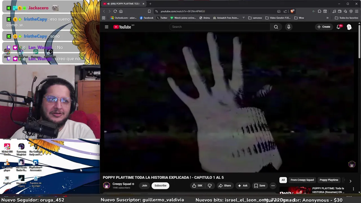Go to browser home page icon
The width and height of the screenshot is (361, 203).
coord(121,11)
